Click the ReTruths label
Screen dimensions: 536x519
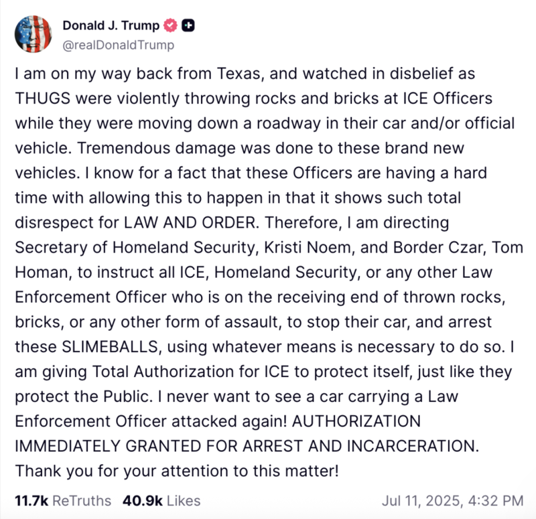(x=82, y=501)
